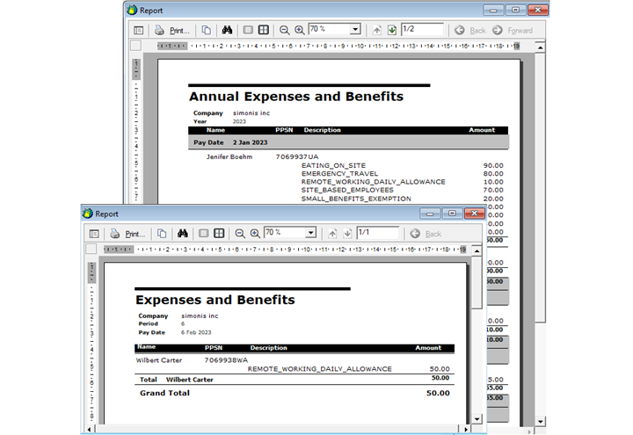Expand the 70 % zoom dropdown in the back window
Screen dimensions: 633x435
coord(355,30)
